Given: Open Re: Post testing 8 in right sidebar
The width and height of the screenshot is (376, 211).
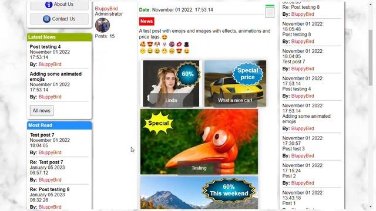Looking at the screenshot, I should [301, 7].
